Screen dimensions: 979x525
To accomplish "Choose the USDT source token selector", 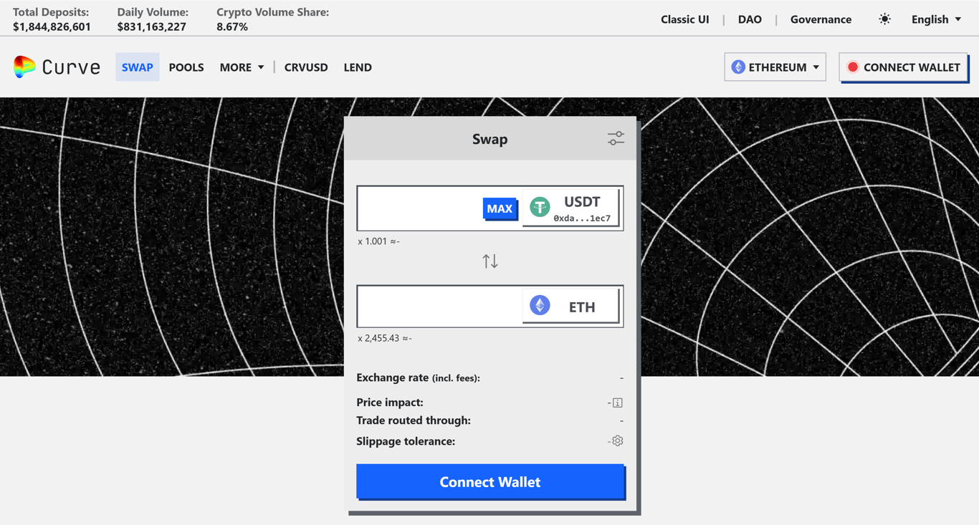I will [571, 208].
